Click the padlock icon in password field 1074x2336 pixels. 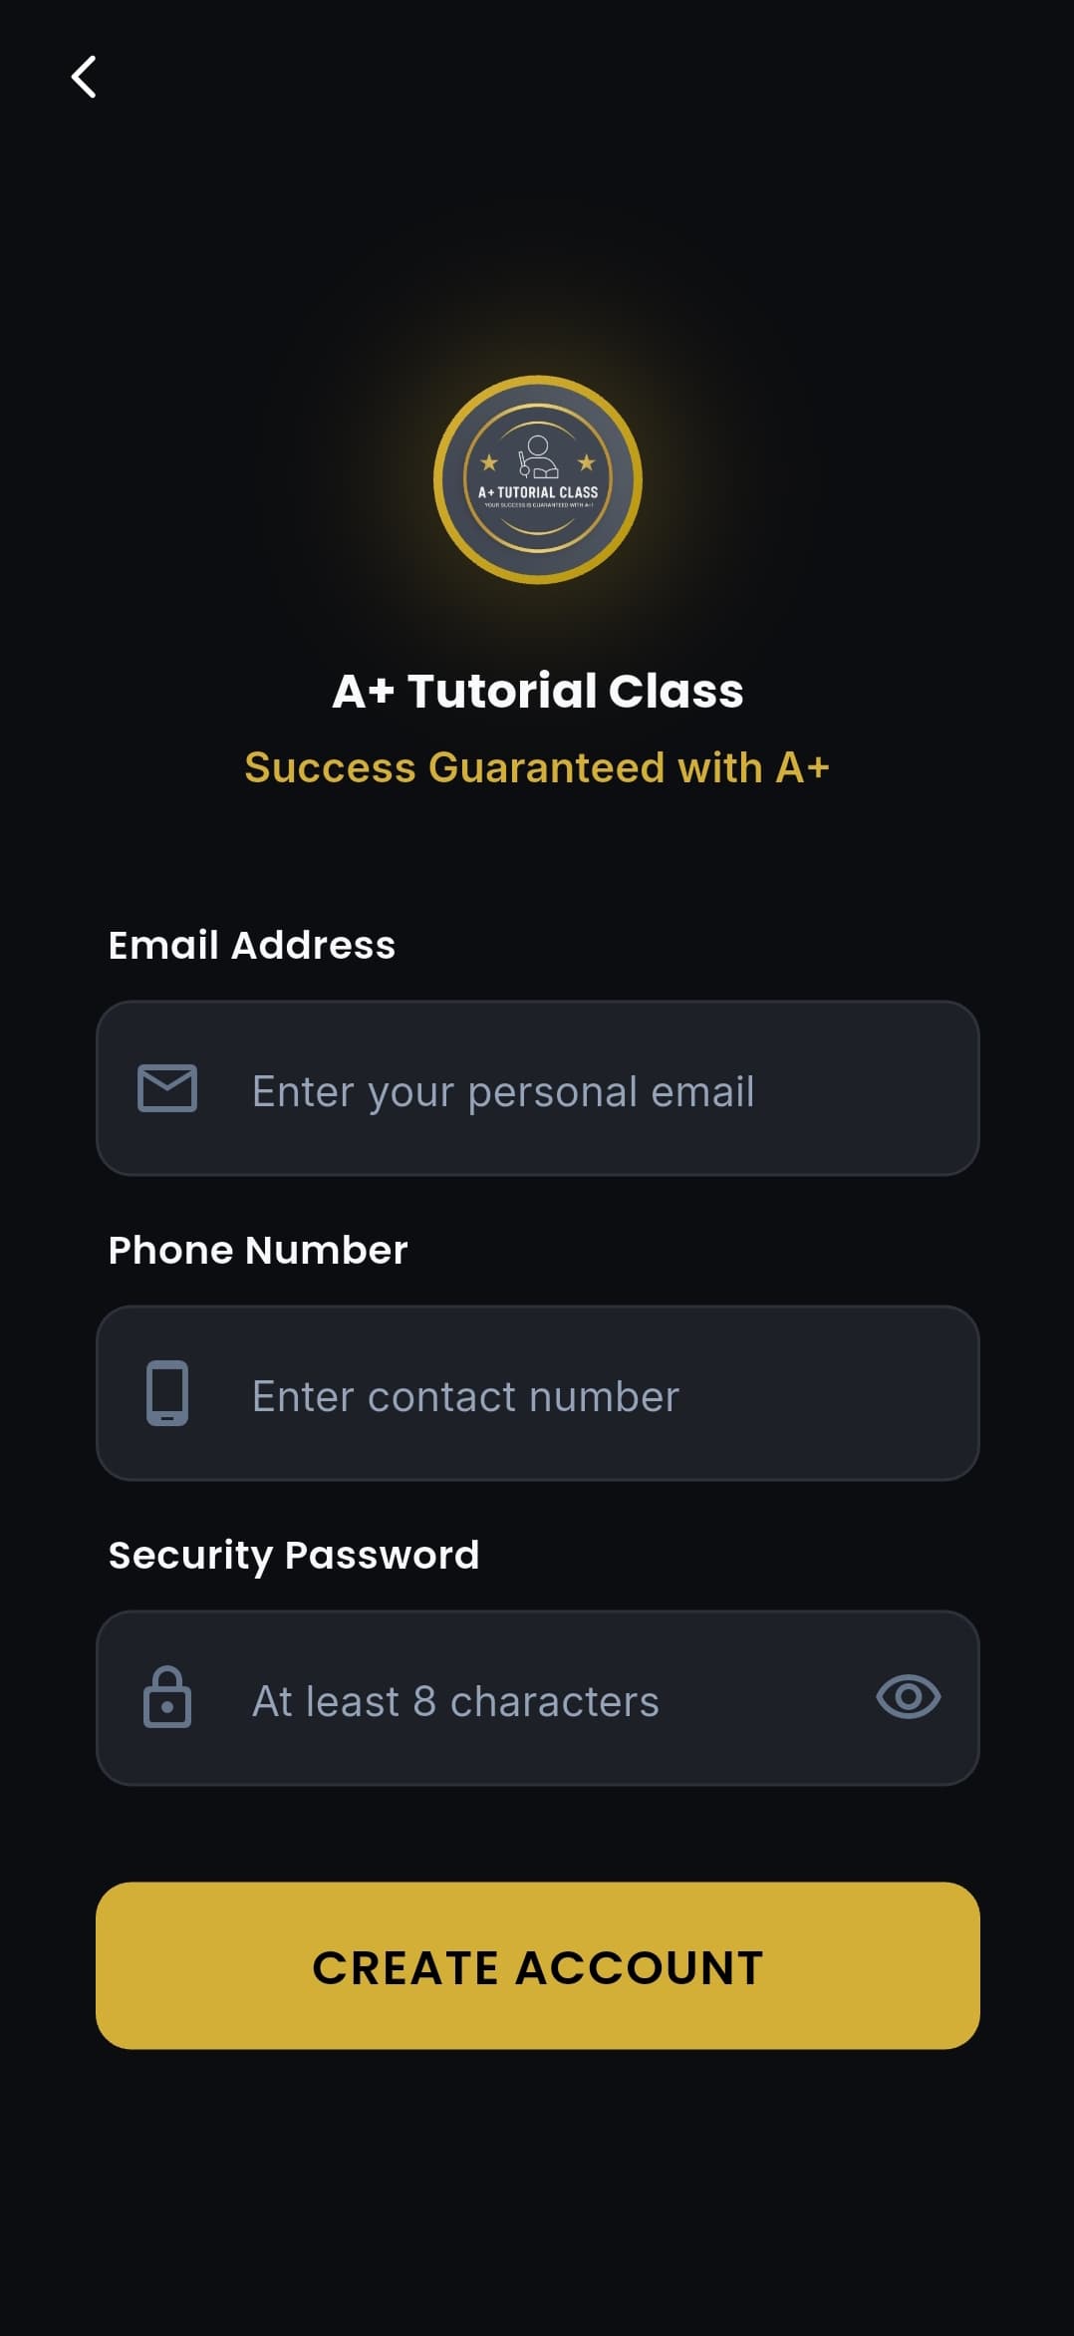(x=167, y=1697)
